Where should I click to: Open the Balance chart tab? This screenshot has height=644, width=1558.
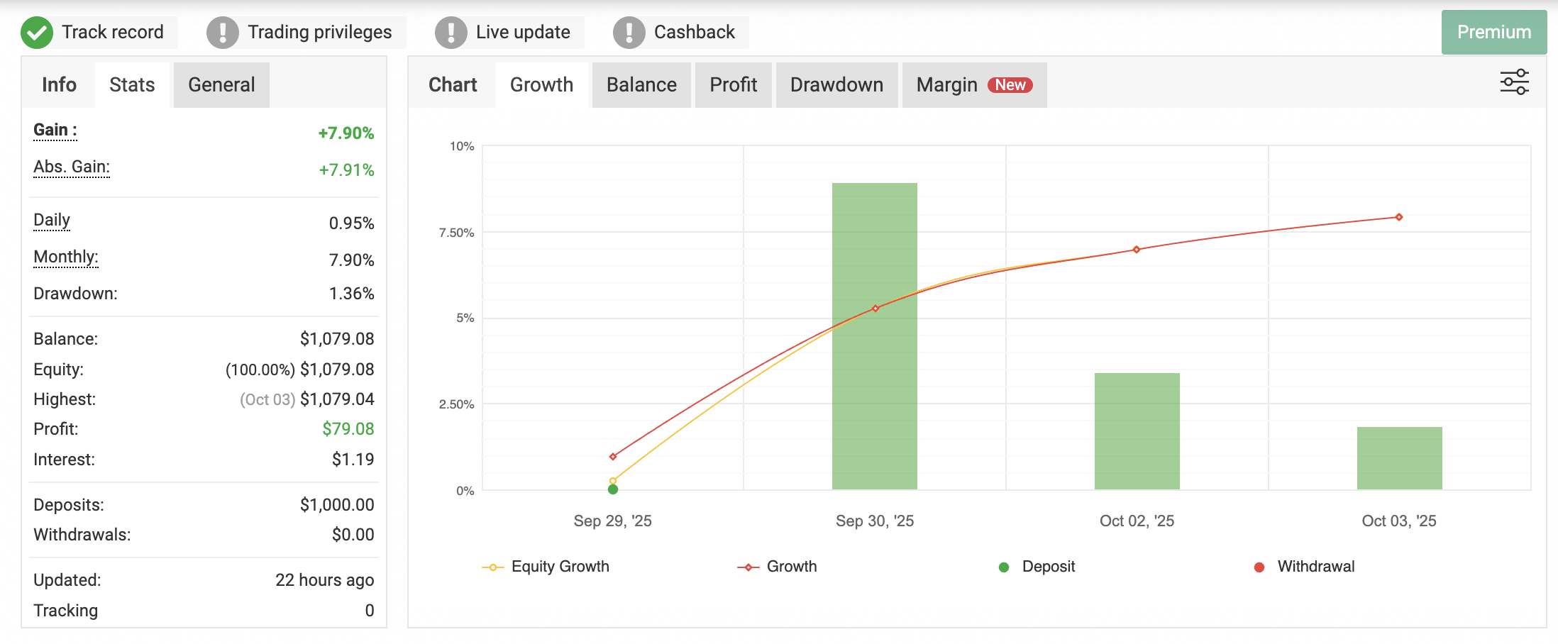641,85
